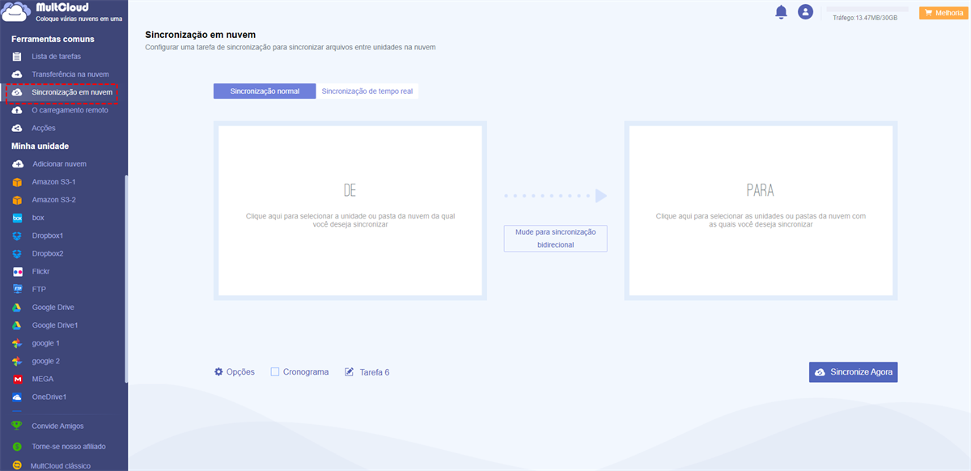The height and width of the screenshot is (471, 971).
Task: Open Transferência na nuvem menu item
Action: pyautogui.click(x=70, y=74)
